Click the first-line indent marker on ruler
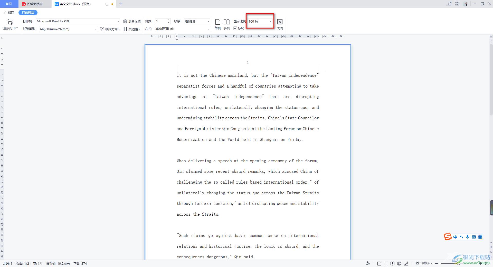The height and width of the screenshot is (267, 493). [x=177, y=35]
